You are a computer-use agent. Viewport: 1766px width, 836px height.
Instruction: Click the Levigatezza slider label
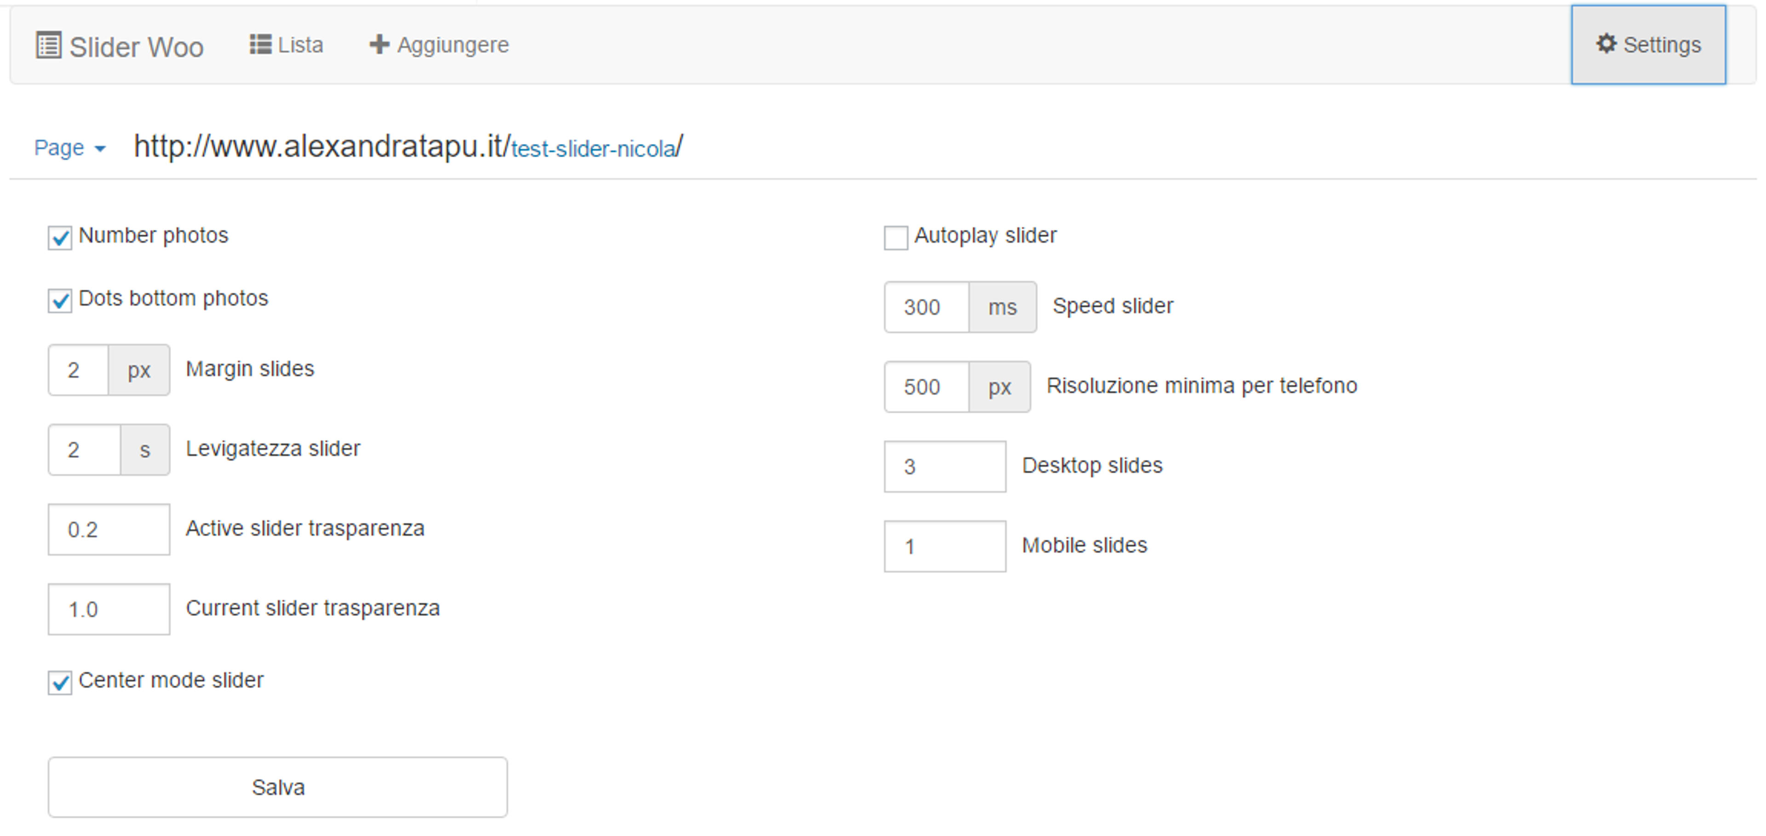(x=273, y=448)
